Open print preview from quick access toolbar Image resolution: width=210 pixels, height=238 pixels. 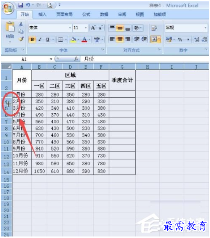[x=50, y=5]
